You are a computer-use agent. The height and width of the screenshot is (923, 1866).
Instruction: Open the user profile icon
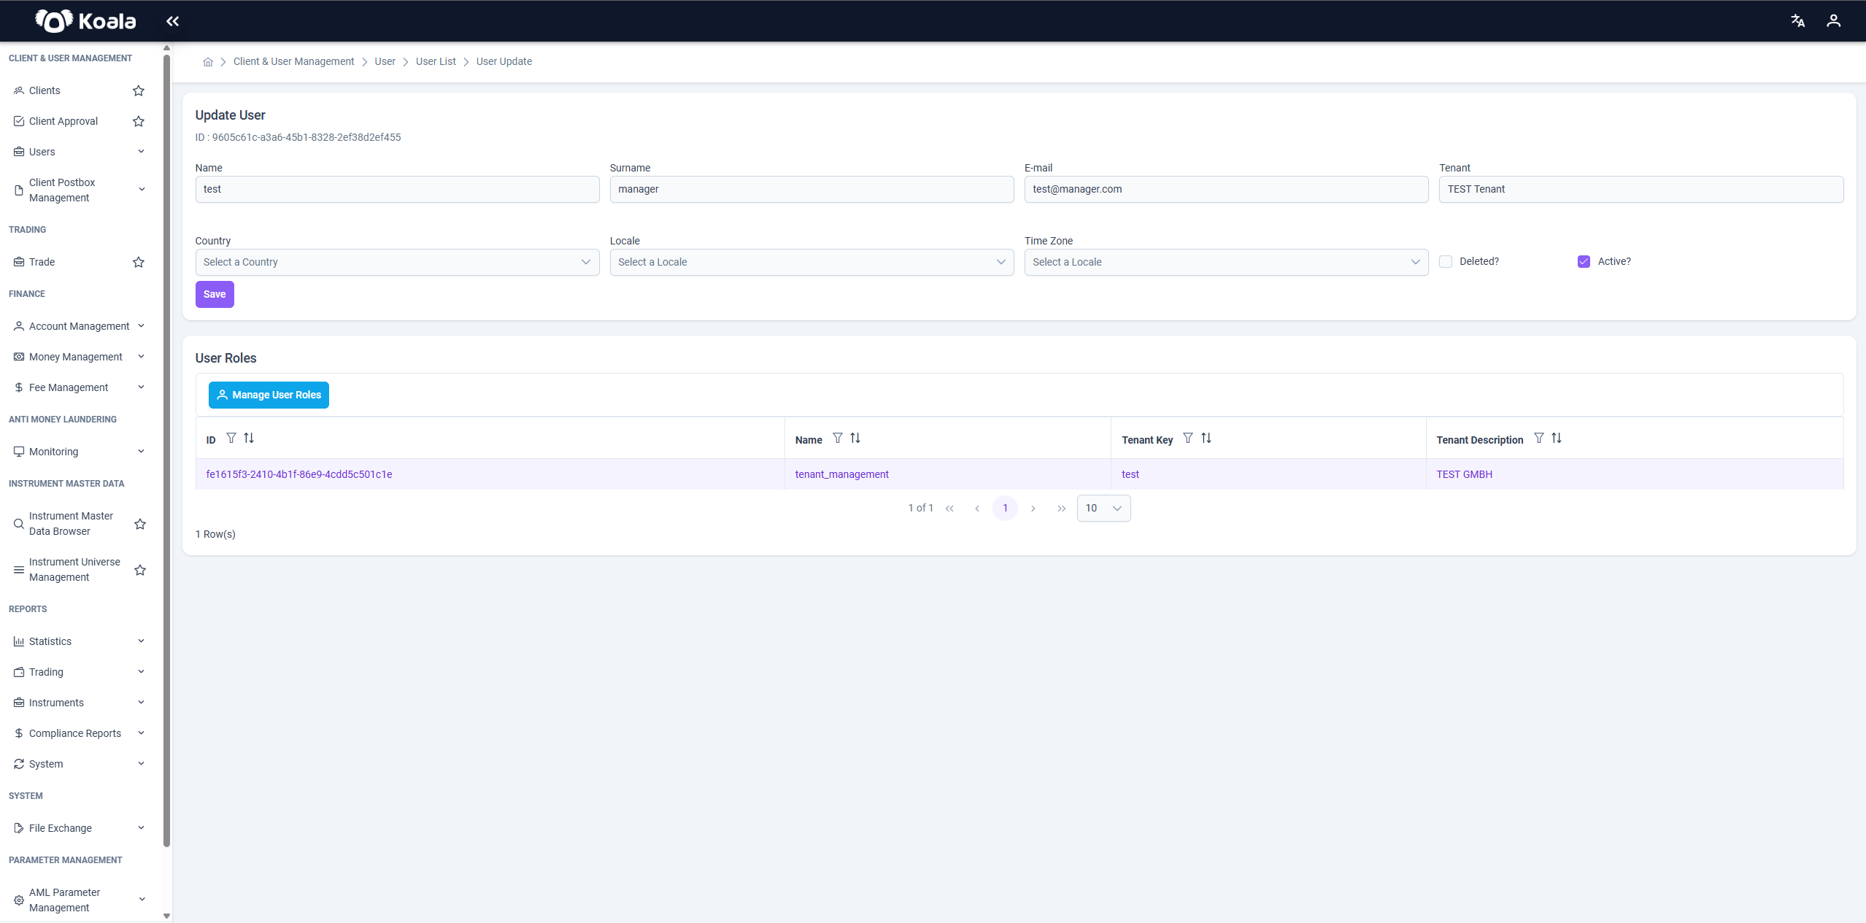(x=1833, y=21)
